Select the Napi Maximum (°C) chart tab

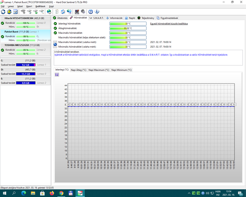tap(99, 70)
